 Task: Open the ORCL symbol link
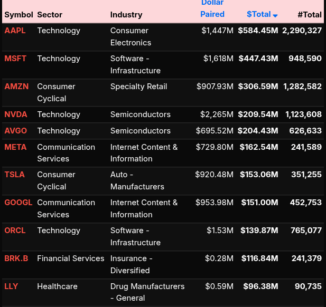[x=15, y=231]
